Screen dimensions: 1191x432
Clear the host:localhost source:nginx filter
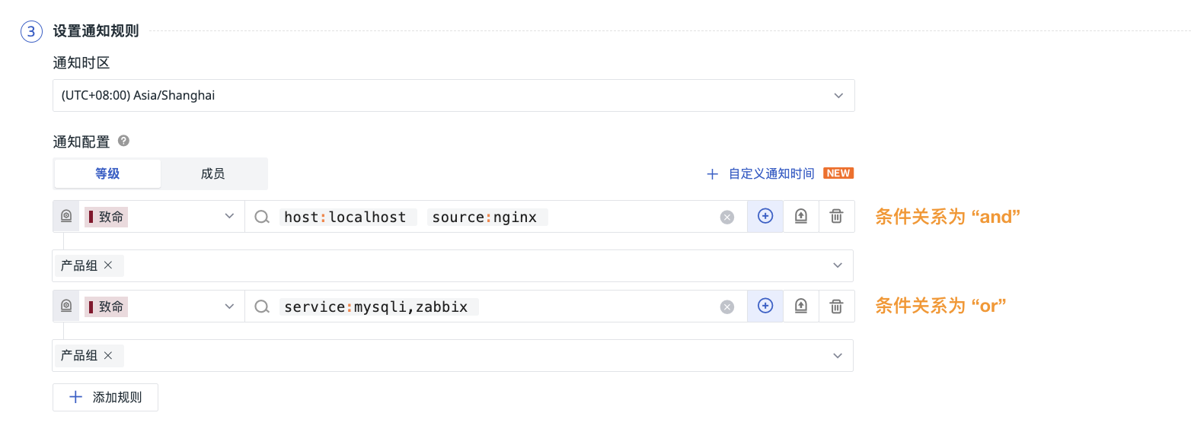click(727, 218)
